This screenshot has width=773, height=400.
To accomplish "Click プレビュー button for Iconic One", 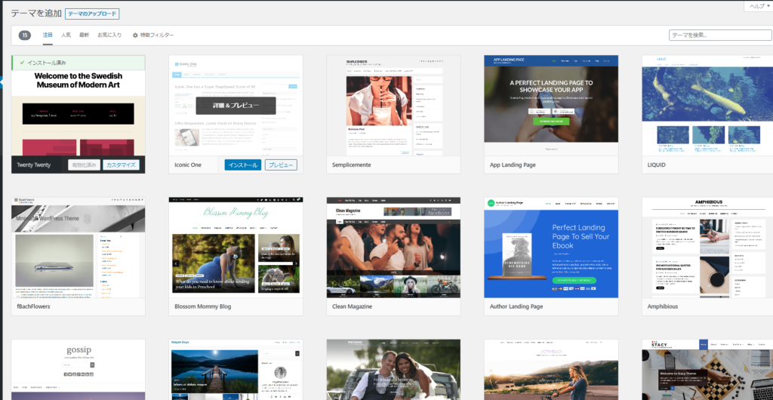I will click(280, 165).
